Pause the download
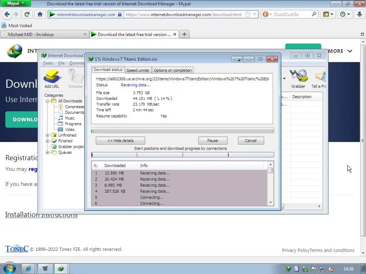The height and width of the screenshot is (274, 366). [213, 141]
